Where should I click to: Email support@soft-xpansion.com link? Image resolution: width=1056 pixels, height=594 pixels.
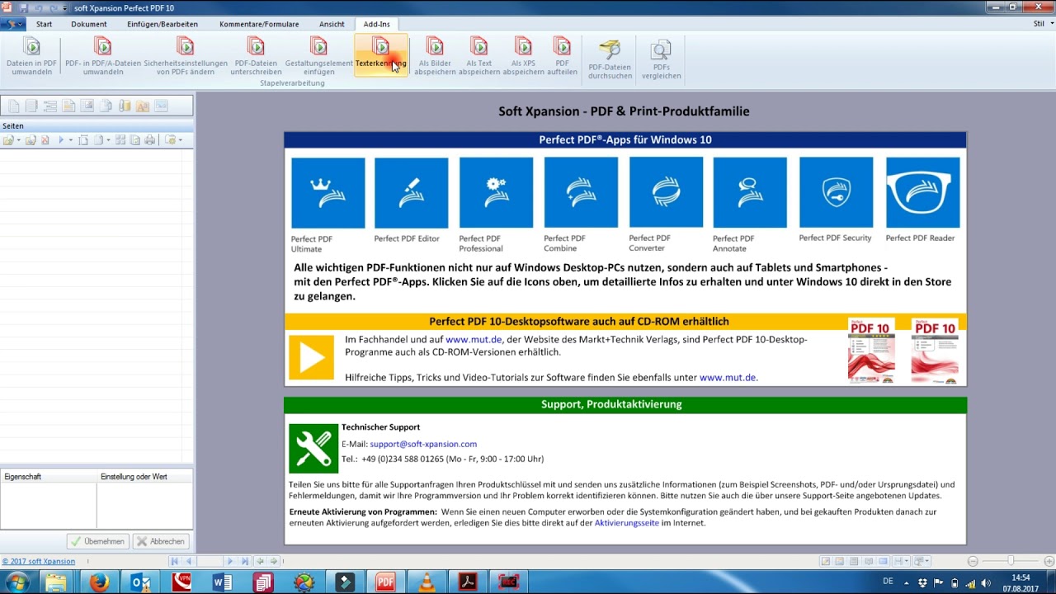(423, 444)
